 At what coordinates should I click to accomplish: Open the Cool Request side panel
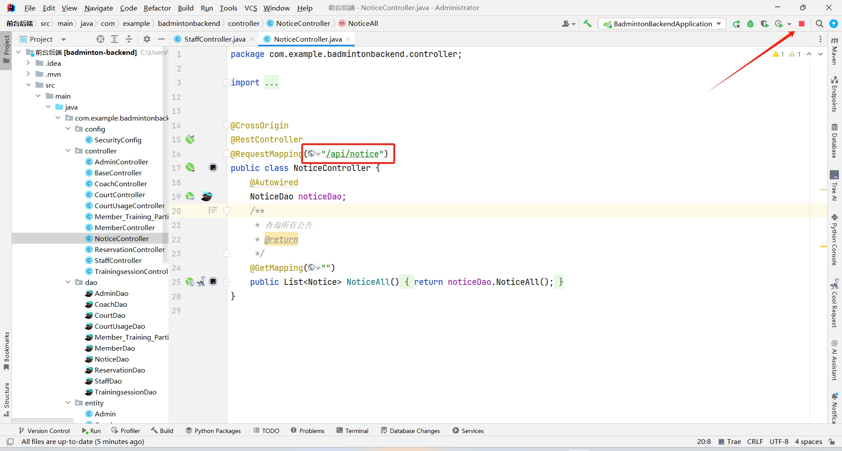[x=835, y=303]
